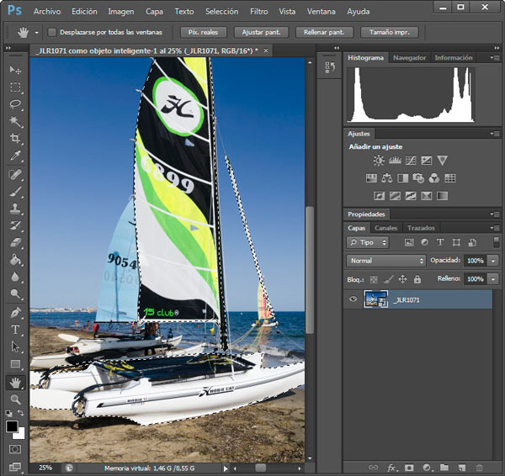The height and width of the screenshot is (476, 505).
Task: Open the Histograma panel menu
Action: 494,58
